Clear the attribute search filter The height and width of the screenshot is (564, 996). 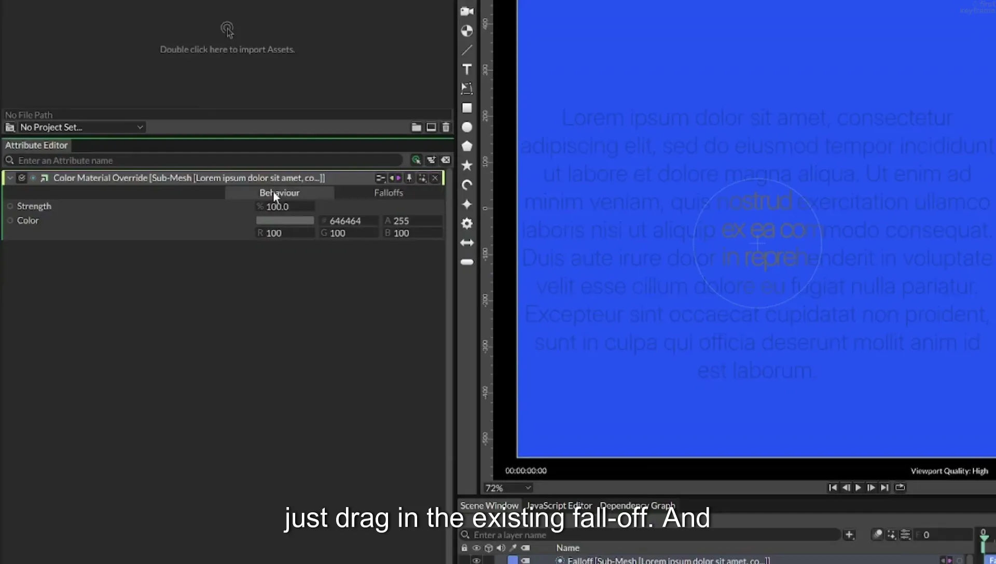446,160
